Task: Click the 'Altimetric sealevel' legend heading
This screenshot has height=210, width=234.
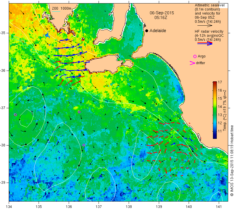Action: [x=210, y=5]
